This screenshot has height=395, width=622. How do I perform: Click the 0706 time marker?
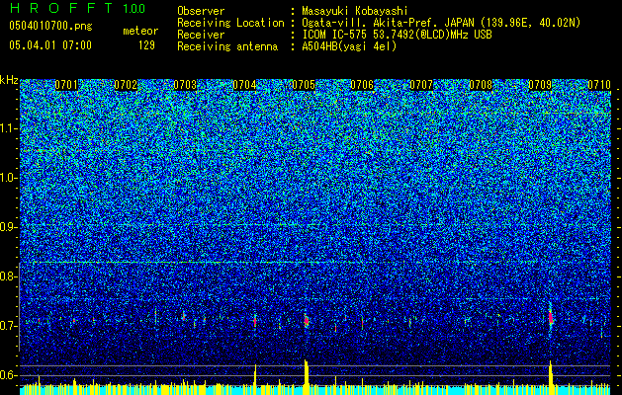[362, 85]
